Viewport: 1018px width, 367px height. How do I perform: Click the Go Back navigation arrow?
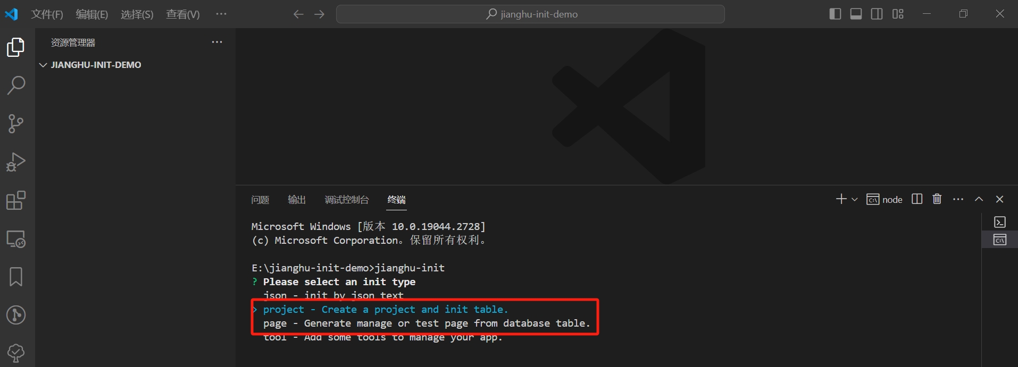(x=298, y=14)
